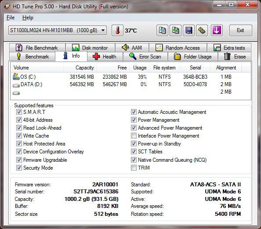Image resolution: width=261 pixels, height=229 pixels.
Task: Toggle the Security Mode checkbox
Action: pos(19,167)
